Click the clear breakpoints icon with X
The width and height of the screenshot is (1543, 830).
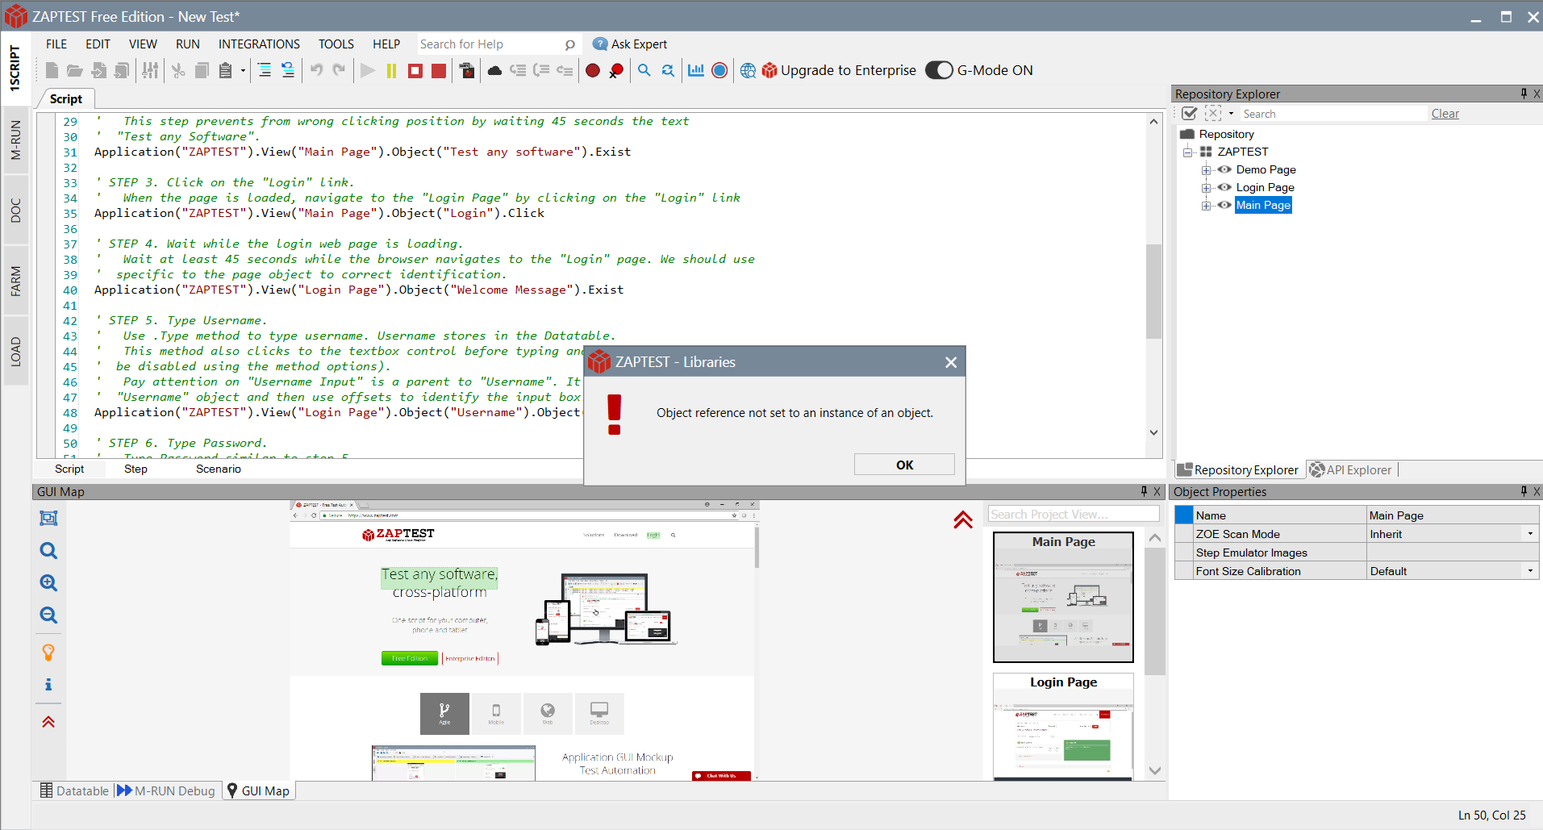(616, 71)
